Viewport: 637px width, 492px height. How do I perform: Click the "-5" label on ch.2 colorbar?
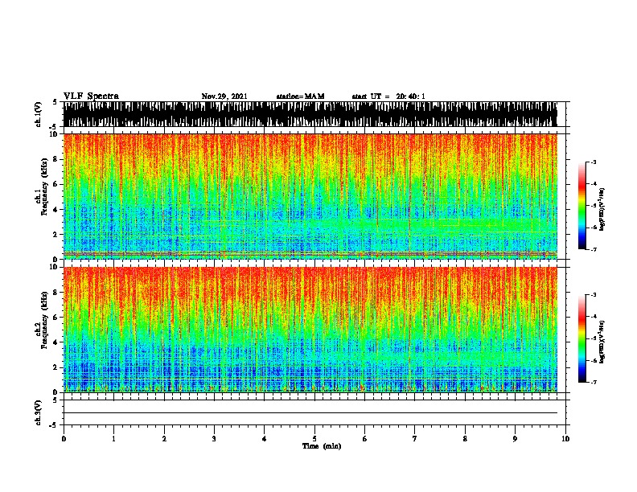click(x=593, y=338)
